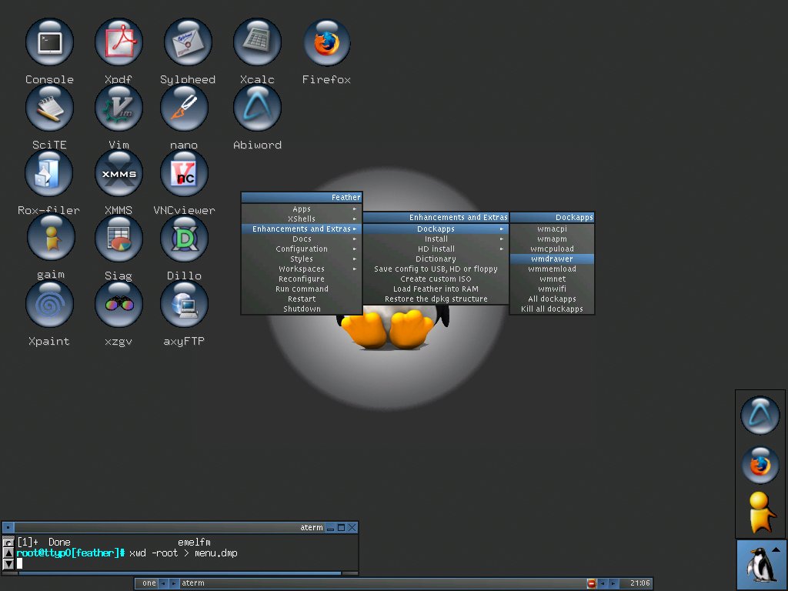Select Save config to USB, HD or floppy
Viewport: 788px width, 591px height.
[436, 269]
